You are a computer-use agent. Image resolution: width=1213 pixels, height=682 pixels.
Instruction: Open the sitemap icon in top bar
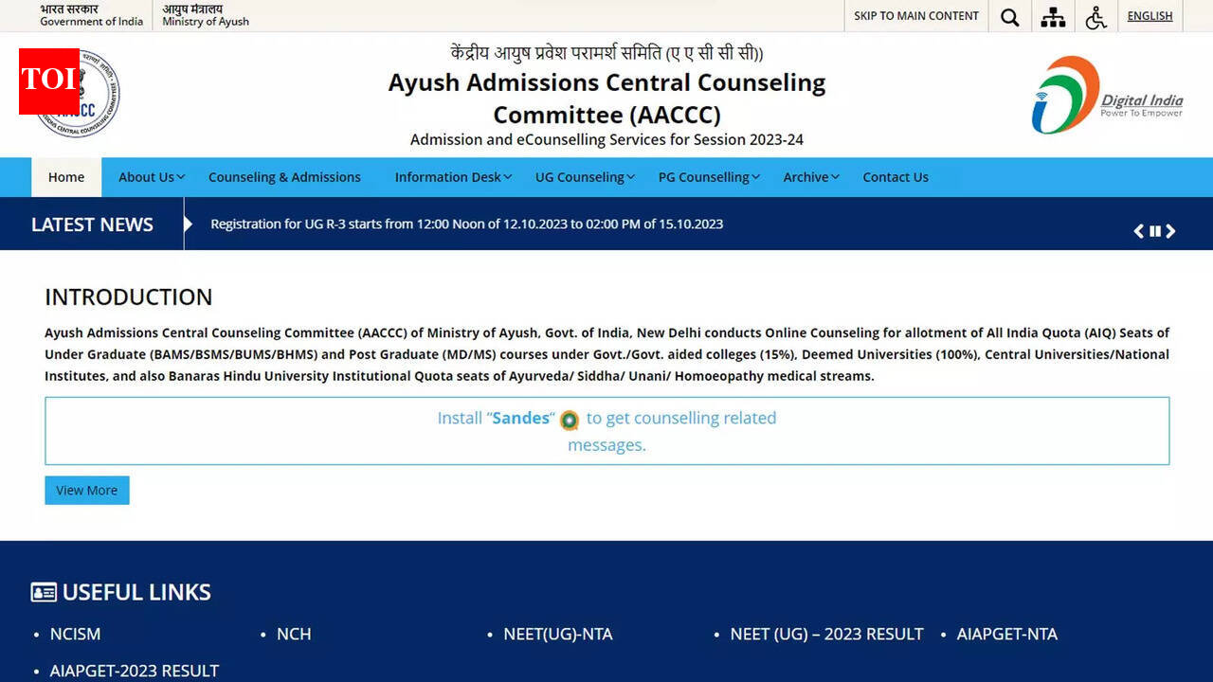[1053, 17]
